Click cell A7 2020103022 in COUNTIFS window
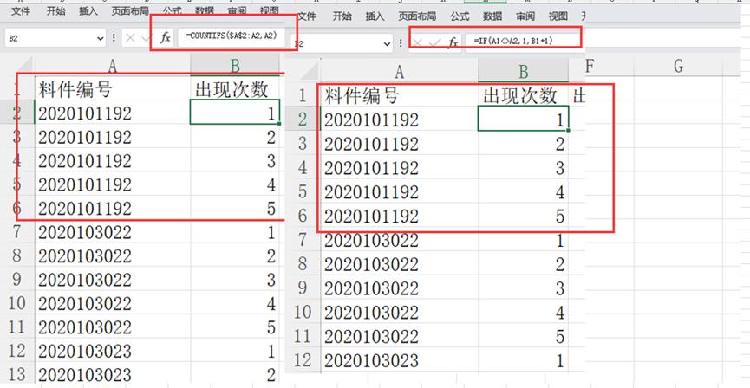This screenshot has width=750, height=388. click(x=113, y=232)
